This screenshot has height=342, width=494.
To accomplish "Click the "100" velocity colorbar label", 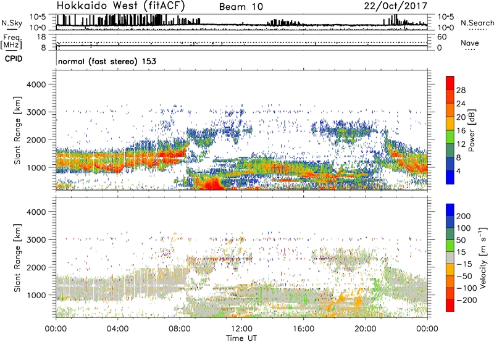I will click(x=464, y=228).
